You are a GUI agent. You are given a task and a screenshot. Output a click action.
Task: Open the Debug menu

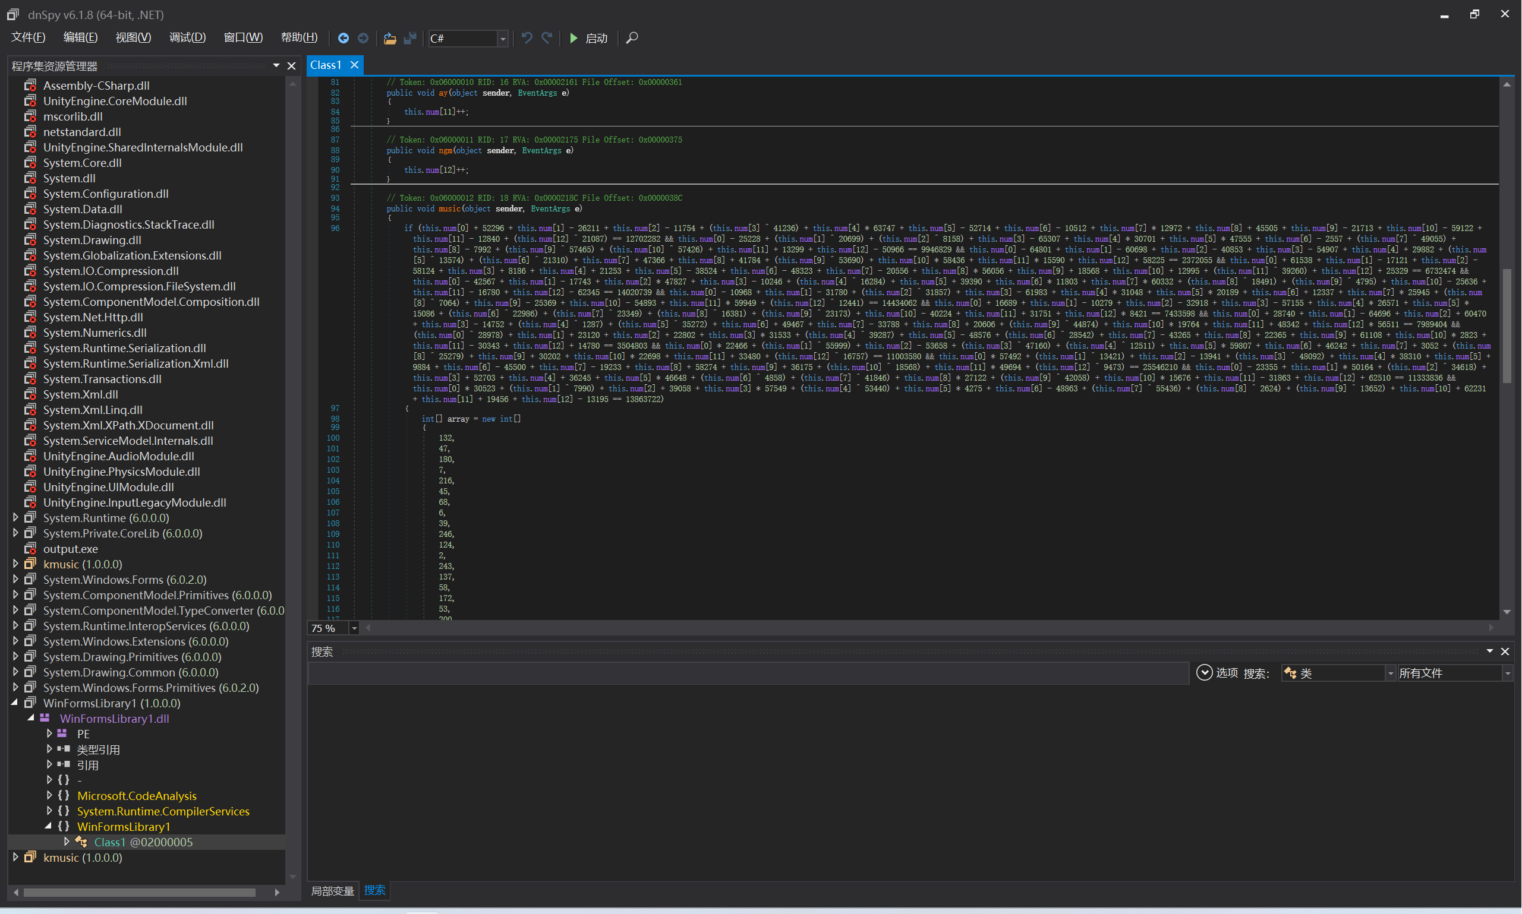188,37
